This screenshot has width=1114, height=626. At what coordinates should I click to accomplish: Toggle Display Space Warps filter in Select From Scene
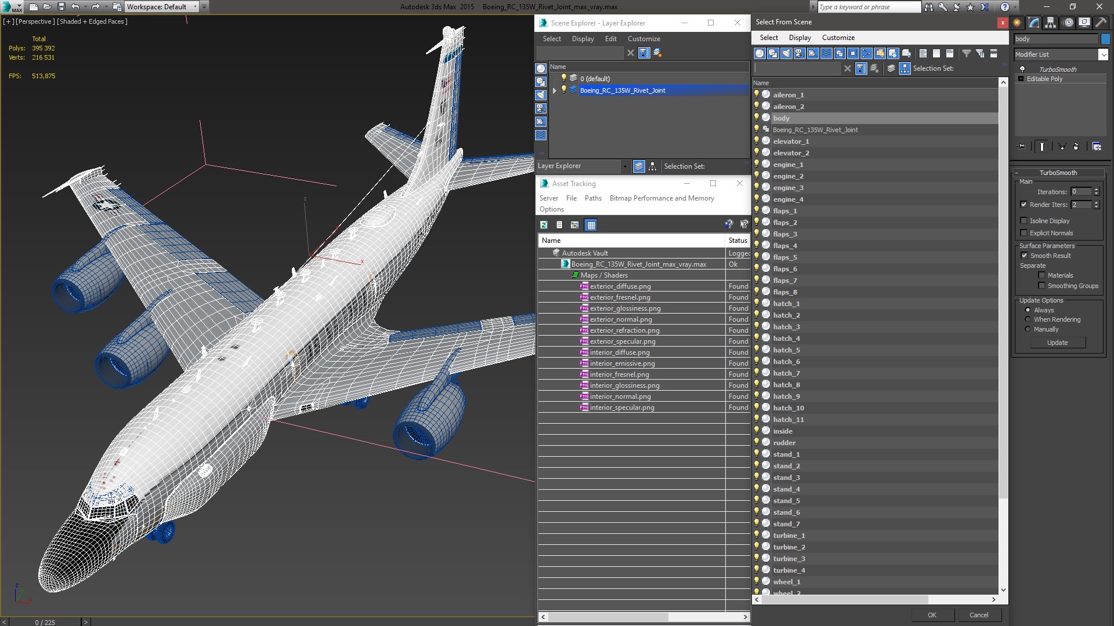pyautogui.click(x=826, y=53)
